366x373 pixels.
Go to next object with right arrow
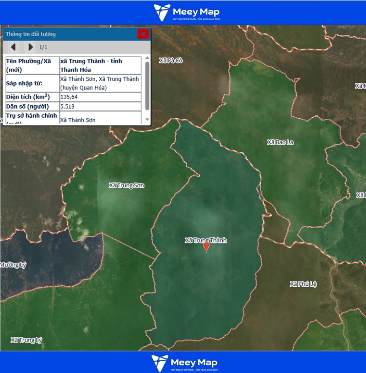pyautogui.click(x=30, y=47)
